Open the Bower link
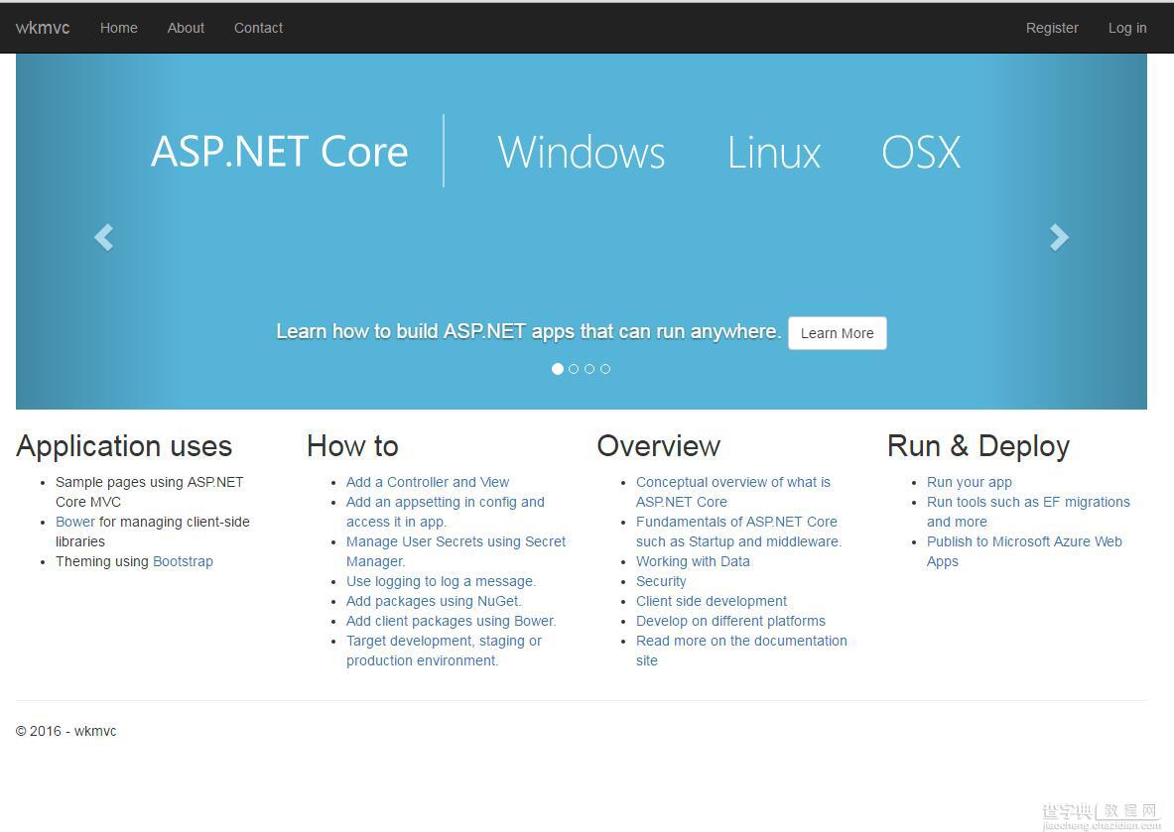This screenshot has width=1174, height=832. tap(74, 522)
